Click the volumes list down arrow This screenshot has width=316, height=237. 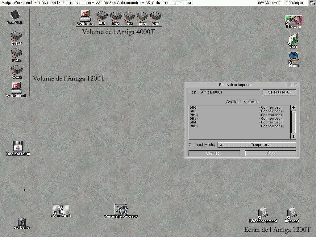tap(293, 137)
